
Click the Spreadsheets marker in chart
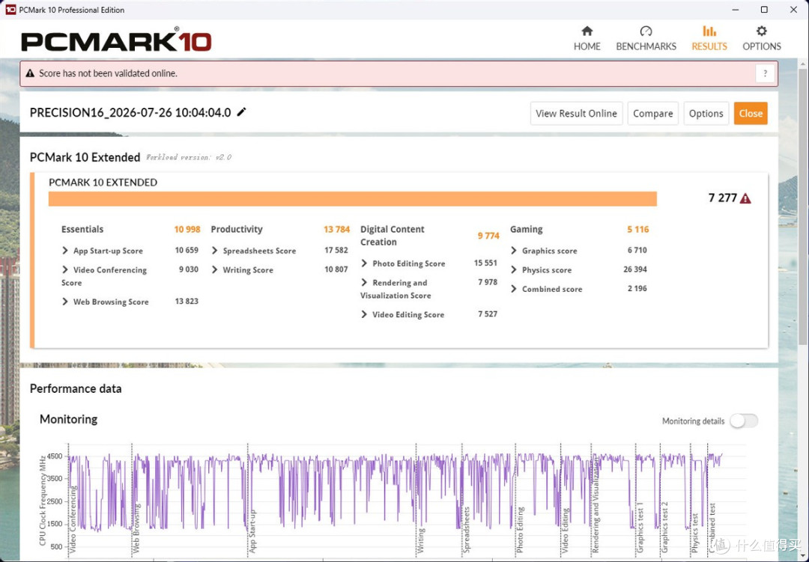click(467, 530)
